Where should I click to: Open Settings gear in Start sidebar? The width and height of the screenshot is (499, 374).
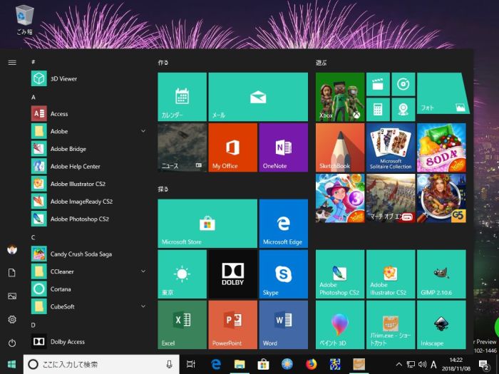pyautogui.click(x=12, y=320)
